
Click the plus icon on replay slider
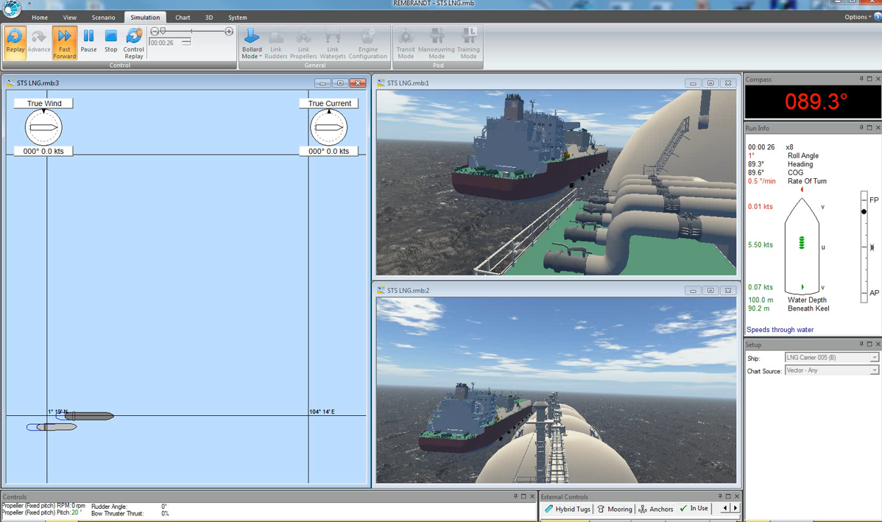[229, 32]
